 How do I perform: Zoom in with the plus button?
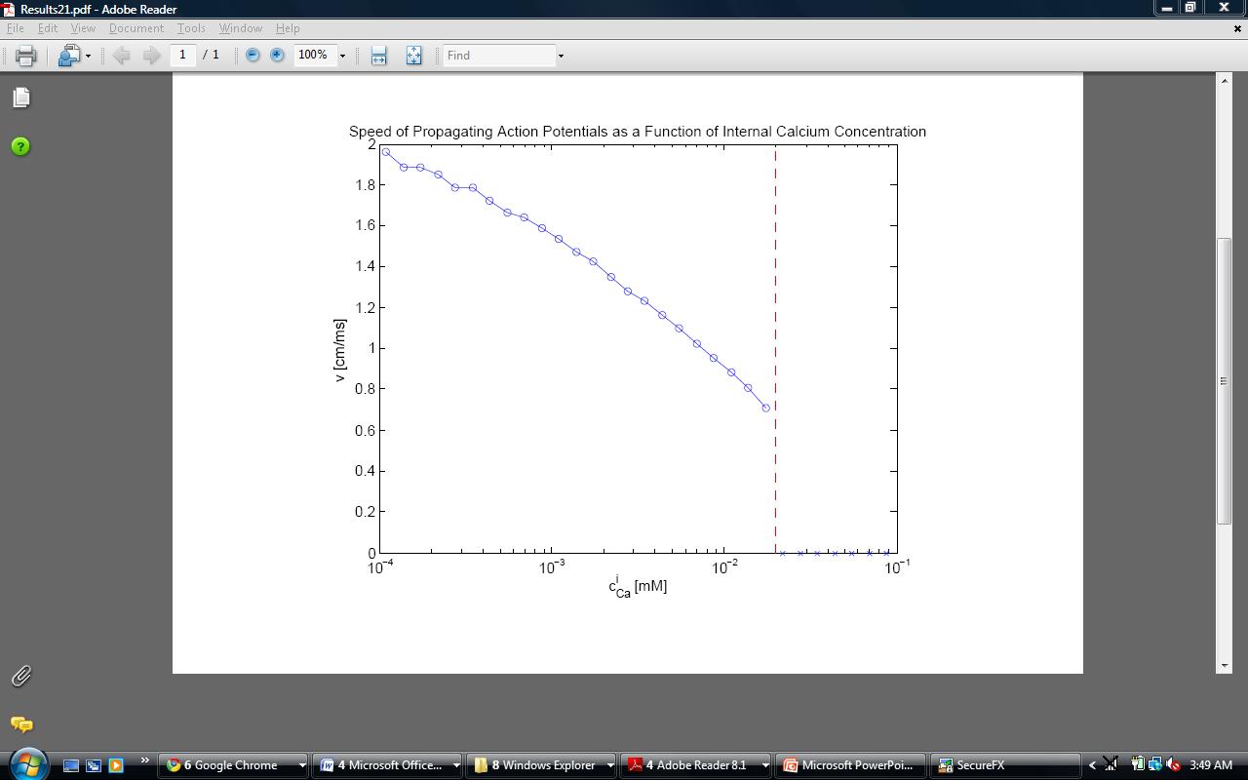click(x=277, y=56)
